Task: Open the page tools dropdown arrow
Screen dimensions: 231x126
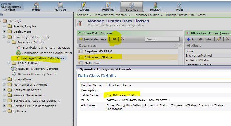Action: pyautogui.click(x=84, y=23)
